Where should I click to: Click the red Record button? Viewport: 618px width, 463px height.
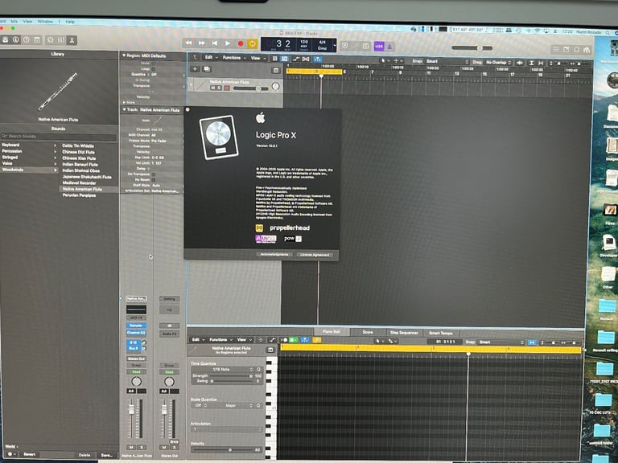click(241, 43)
